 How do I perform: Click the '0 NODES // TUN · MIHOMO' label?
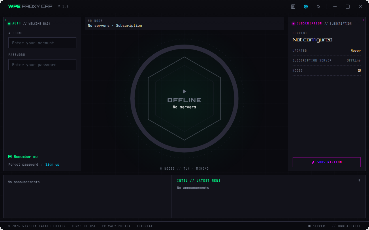[184, 168]
